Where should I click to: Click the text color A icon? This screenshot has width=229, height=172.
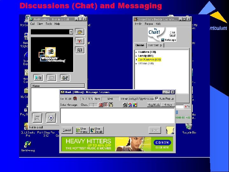[130, 105]
